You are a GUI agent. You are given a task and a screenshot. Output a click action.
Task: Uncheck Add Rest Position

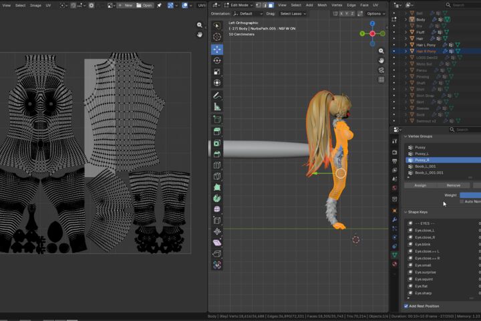[x=406, y=306]
